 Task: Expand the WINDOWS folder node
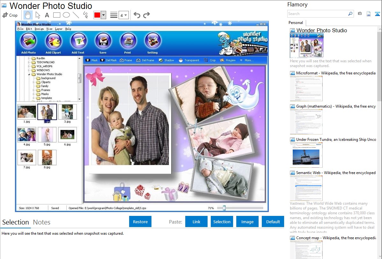[29, 70]
